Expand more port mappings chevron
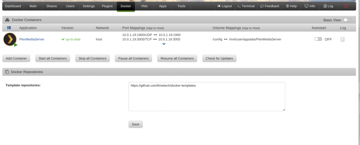Image resolution: width=360 pixels, height=145 pixels. pyautogui.click(x=164, y=44)
